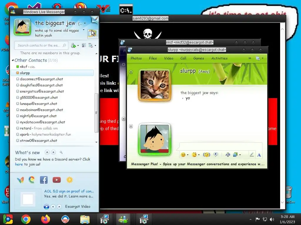Image resolution: width=301 pixels, height=225 pixels.
Task: Open the background picker icon
Action: [x=235, y=155]
